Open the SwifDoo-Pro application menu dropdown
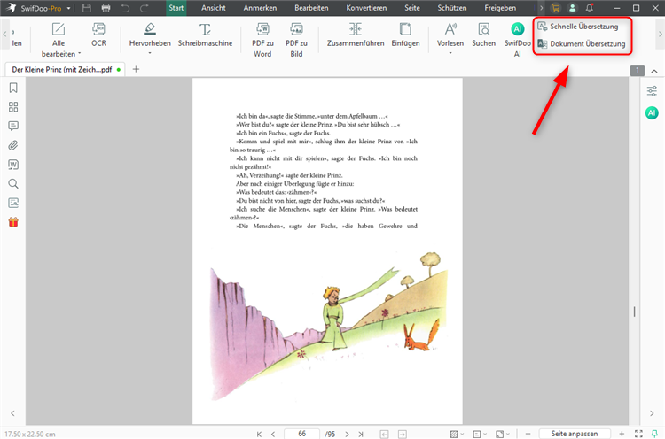Image resolution: width=665 pixels, height=439 pixels. pyautogui.click(x=68, y=8)
